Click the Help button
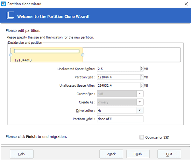This screenshot has height=160, width=191. tap(22, 154)
